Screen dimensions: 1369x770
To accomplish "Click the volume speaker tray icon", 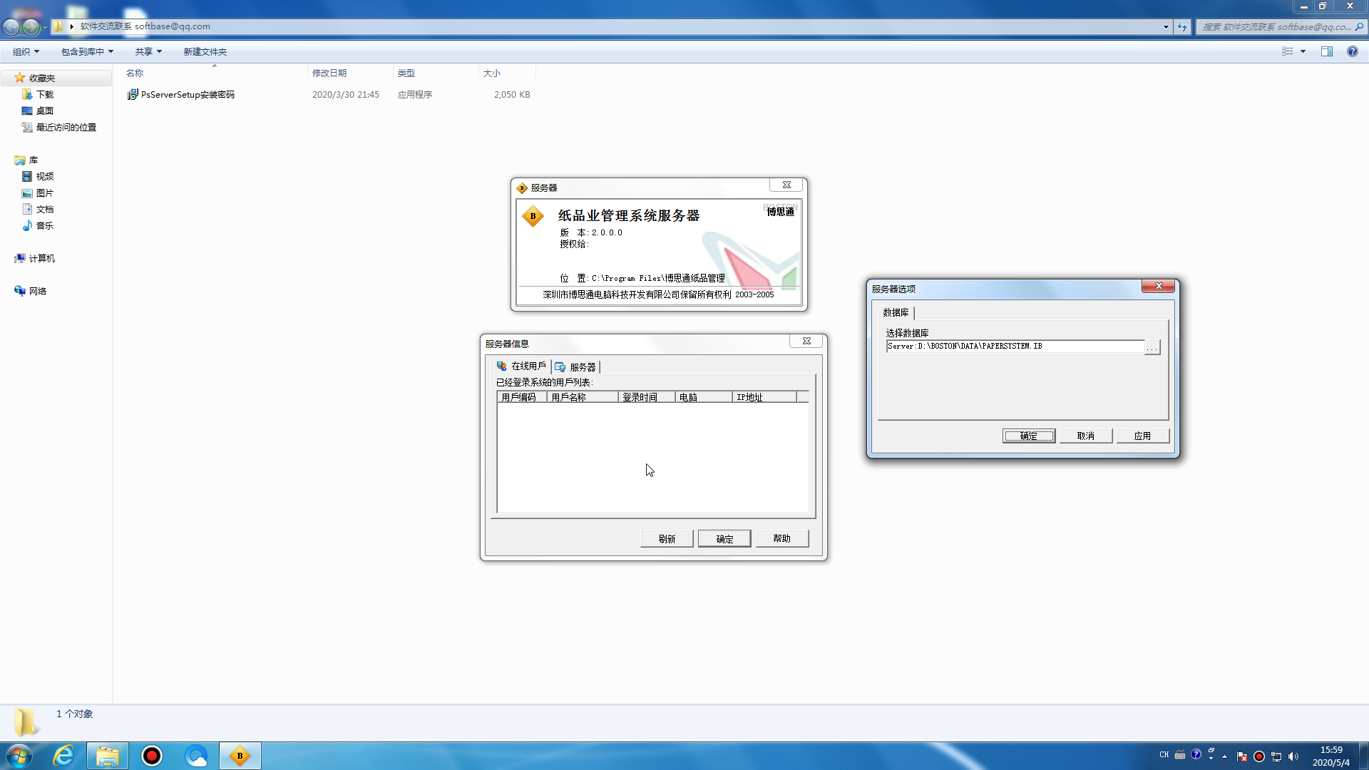I will (1293, 756).
